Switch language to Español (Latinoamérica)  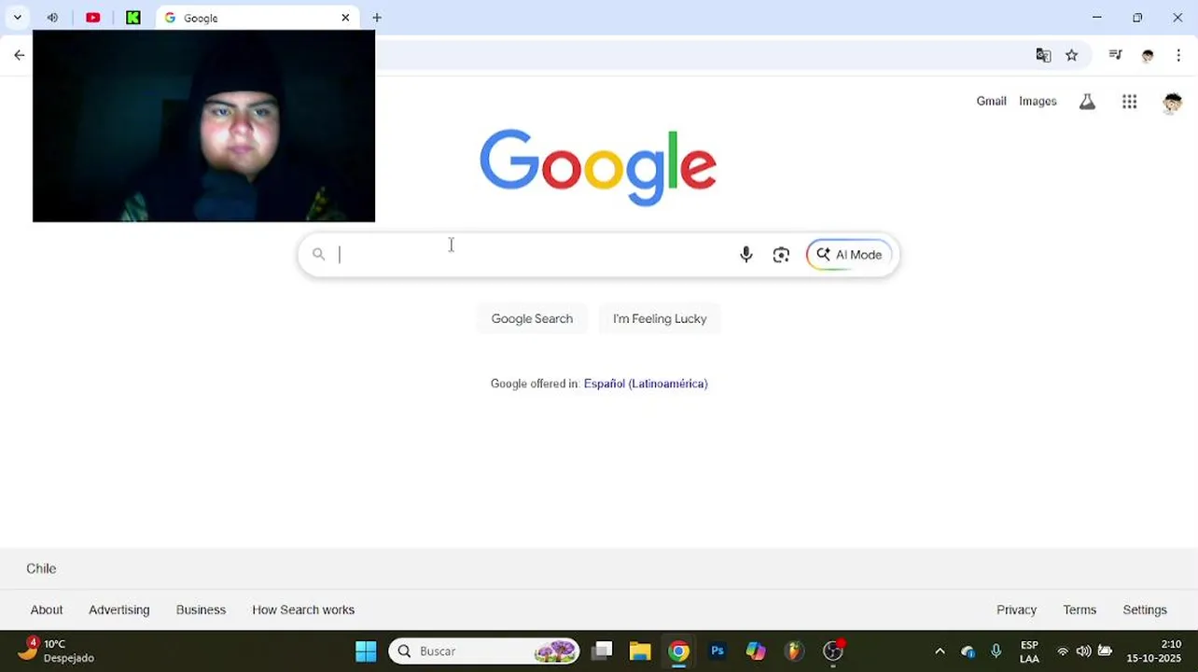point(646,384)
